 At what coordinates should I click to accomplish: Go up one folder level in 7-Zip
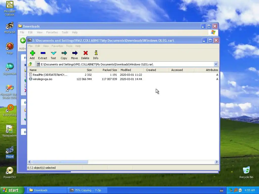click(x=30, y=64)
